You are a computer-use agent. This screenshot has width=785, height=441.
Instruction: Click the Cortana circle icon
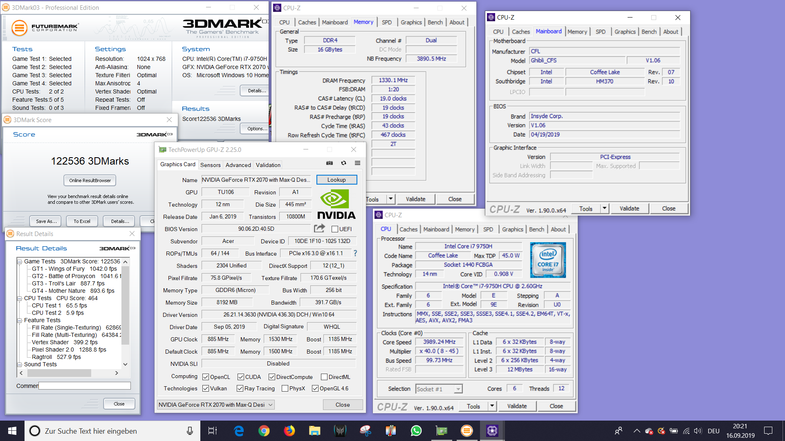tap(35, 431)
